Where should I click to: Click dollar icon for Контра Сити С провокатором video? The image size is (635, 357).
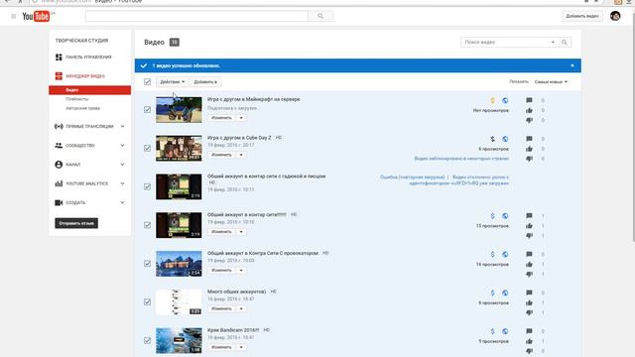[x=492, y=254]
